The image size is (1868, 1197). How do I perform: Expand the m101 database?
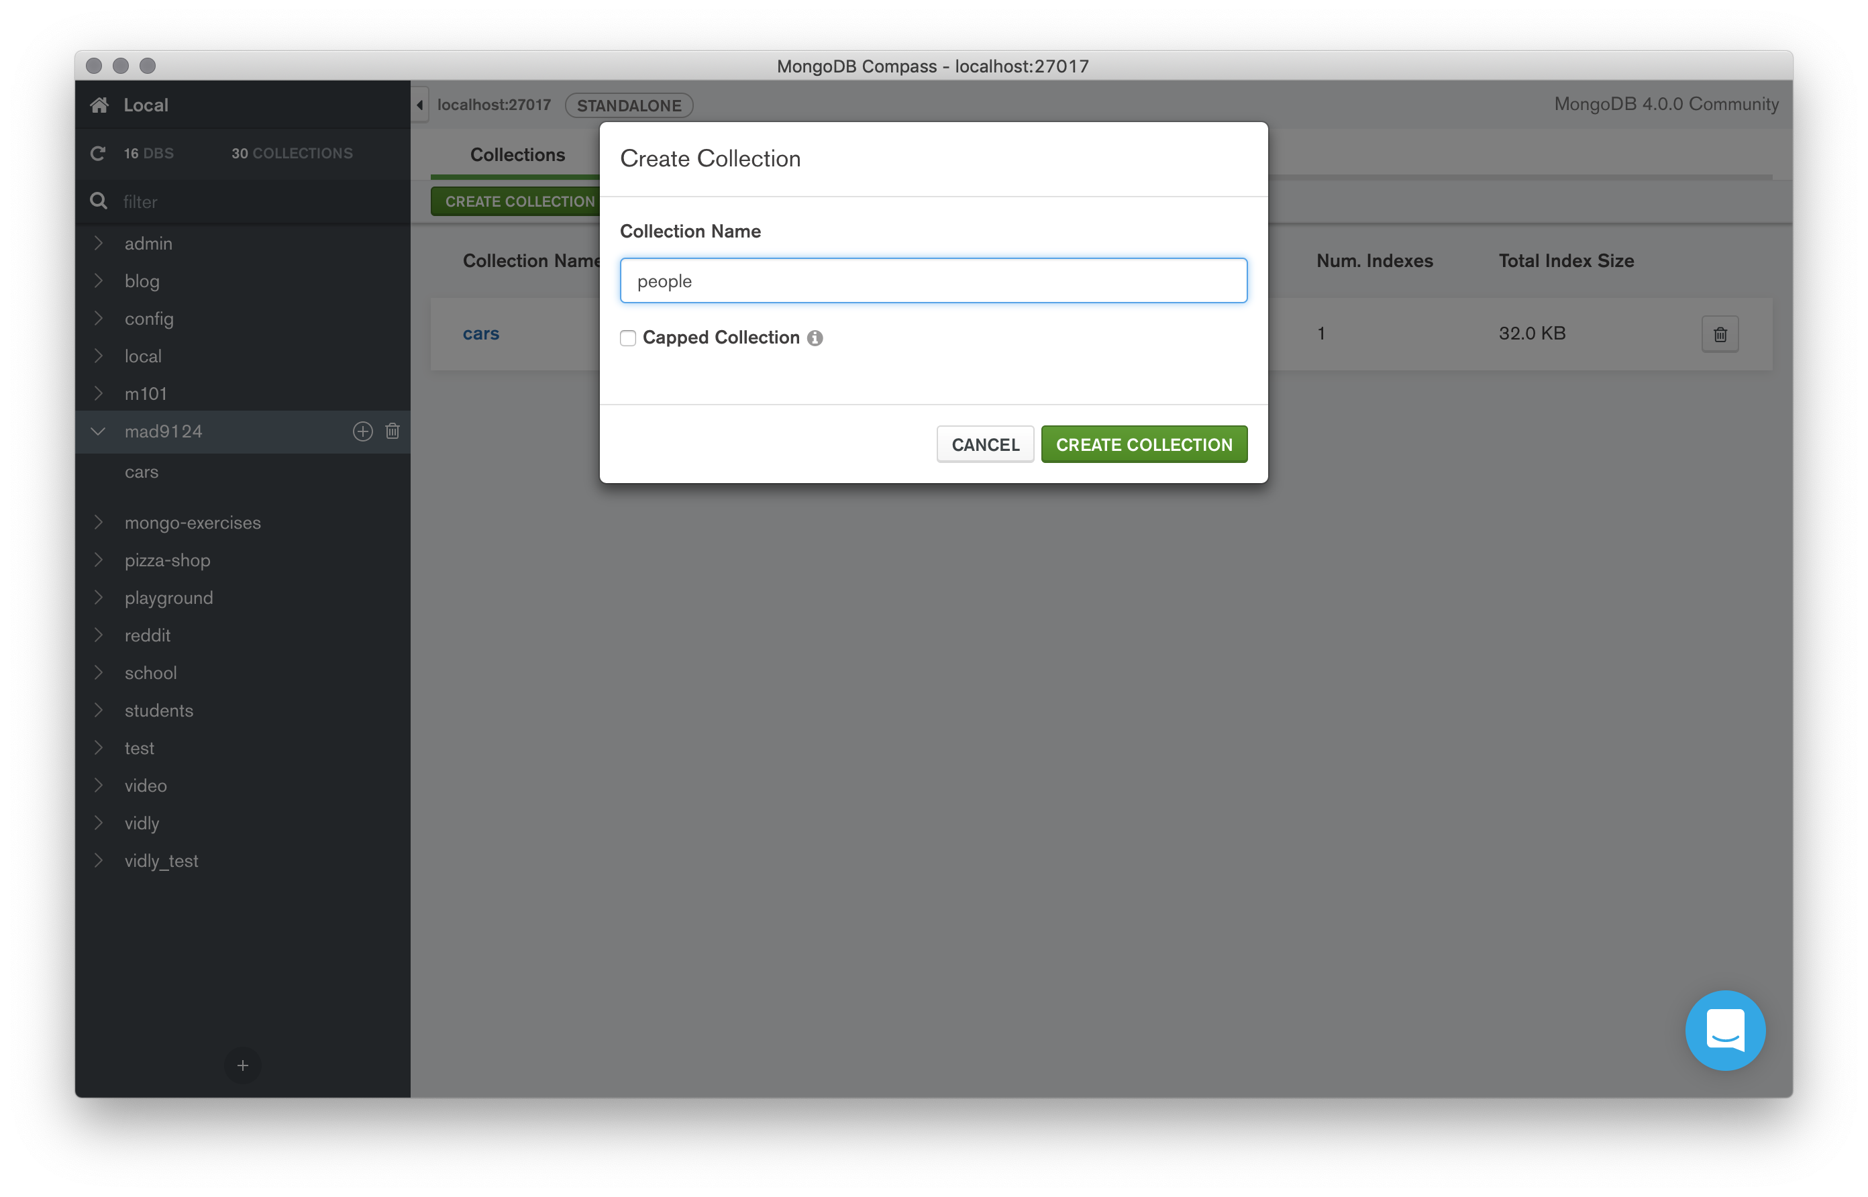point(98,393)
